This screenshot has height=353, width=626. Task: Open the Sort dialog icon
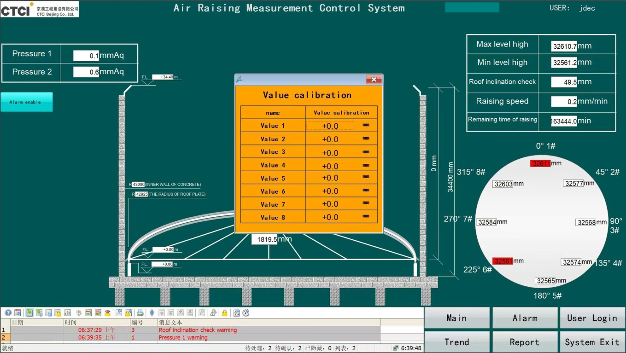(236, 313)
